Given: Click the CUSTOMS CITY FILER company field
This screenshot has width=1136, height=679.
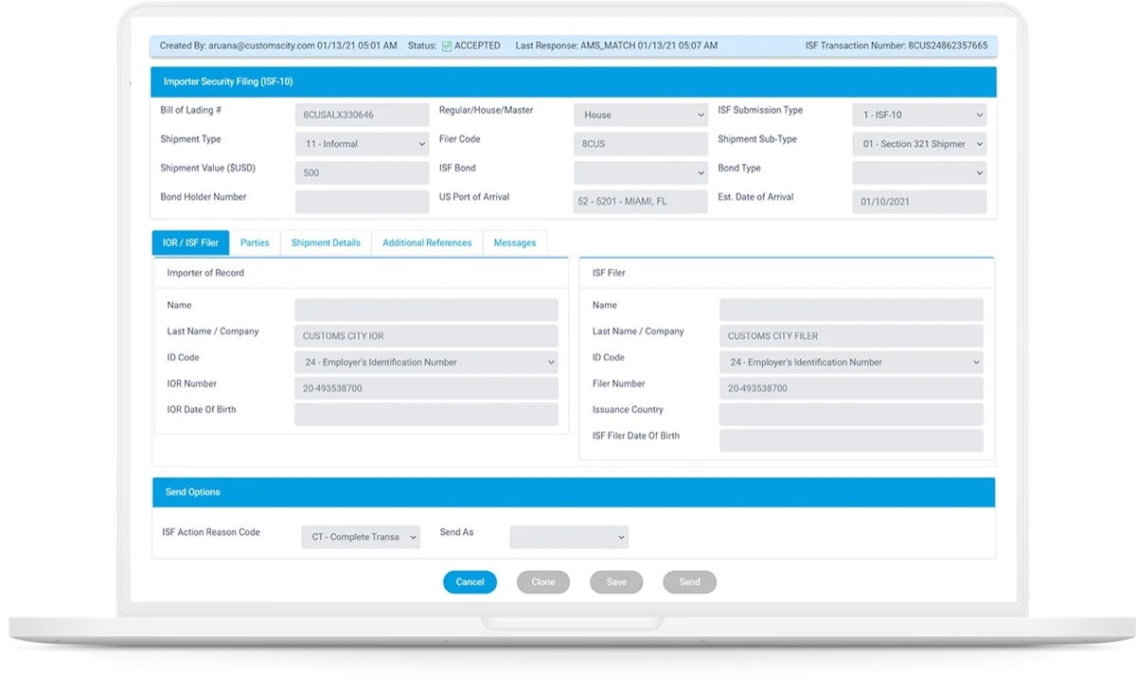Looking at the screenshot, I should [851, 335].
